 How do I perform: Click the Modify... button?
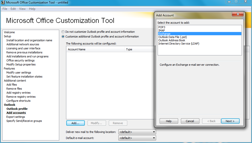(x=97, y=123)
